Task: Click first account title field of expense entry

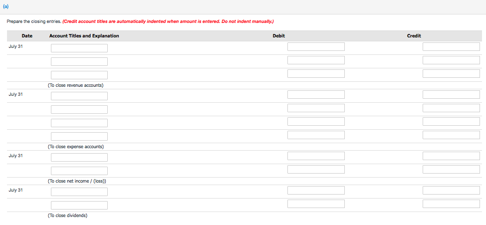Action: [79, 96]
